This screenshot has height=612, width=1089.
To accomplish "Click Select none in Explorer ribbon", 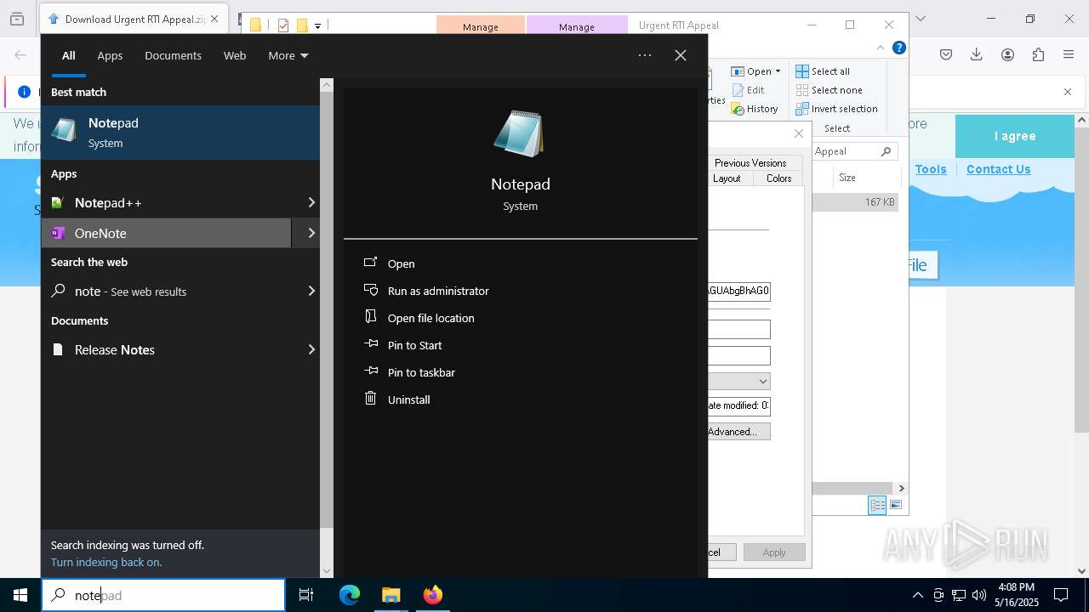I will (830, 90).
